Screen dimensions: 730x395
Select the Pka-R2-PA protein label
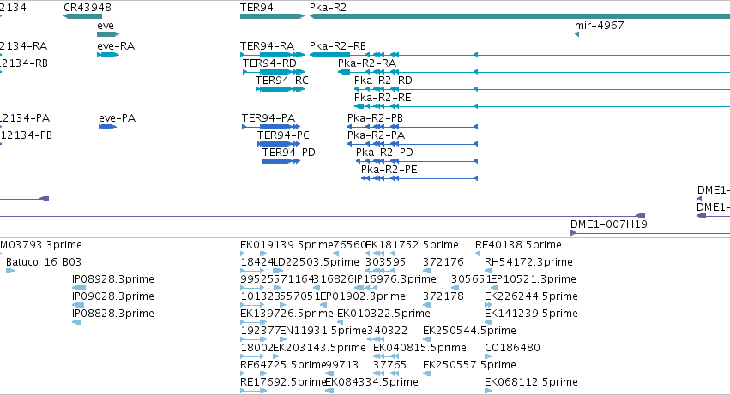[377, 135]
